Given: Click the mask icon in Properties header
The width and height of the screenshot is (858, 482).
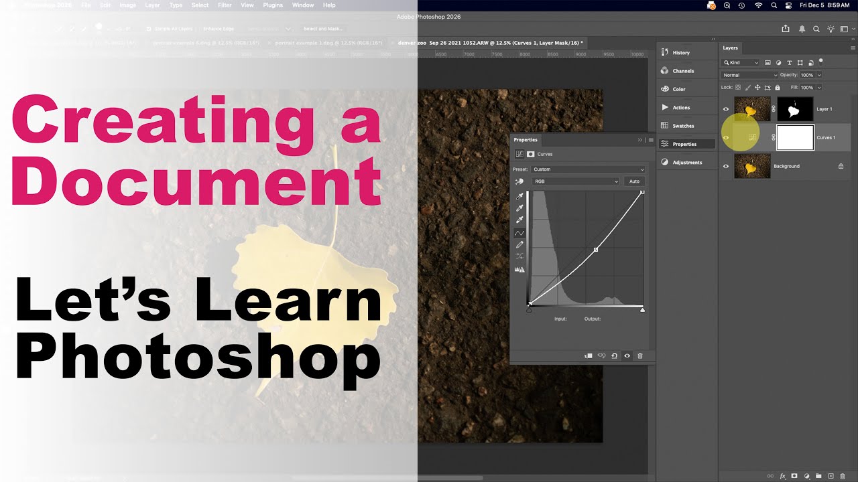Looking at the screenshot, I should pos(530,154).
